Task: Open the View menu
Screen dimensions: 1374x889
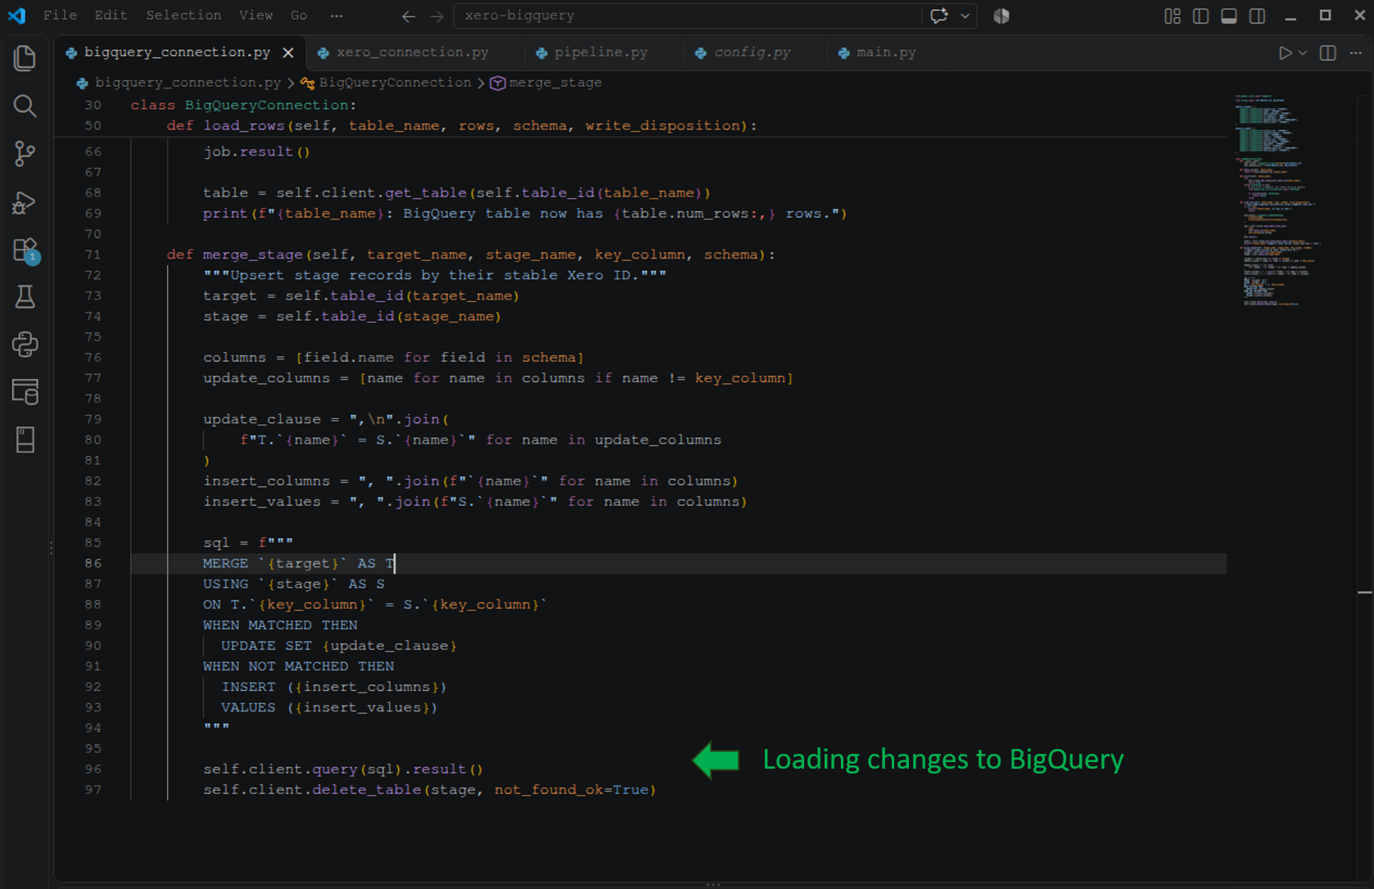Action: pos(255,16)
